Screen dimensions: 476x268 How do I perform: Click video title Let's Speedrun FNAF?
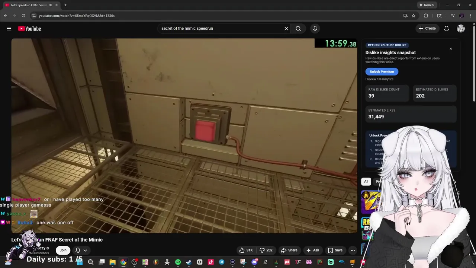(x=57, y=240)
